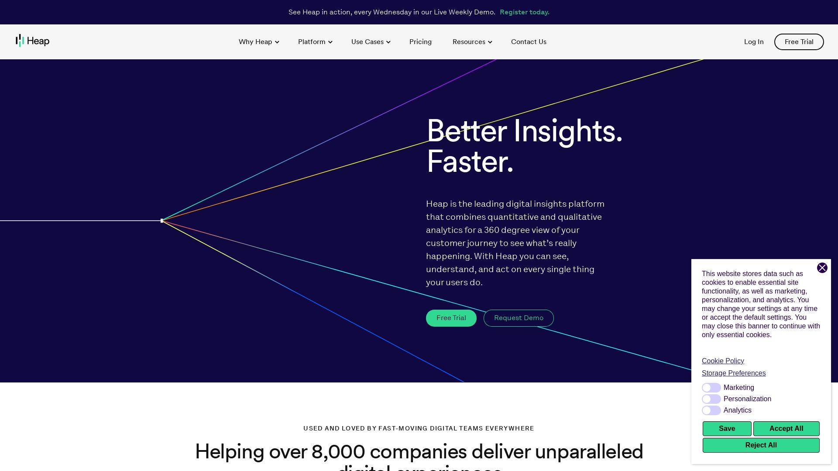Viewport: 838px width, 471px height.
Task: Select the Contact Us menu item
Action: pos(529,41)
